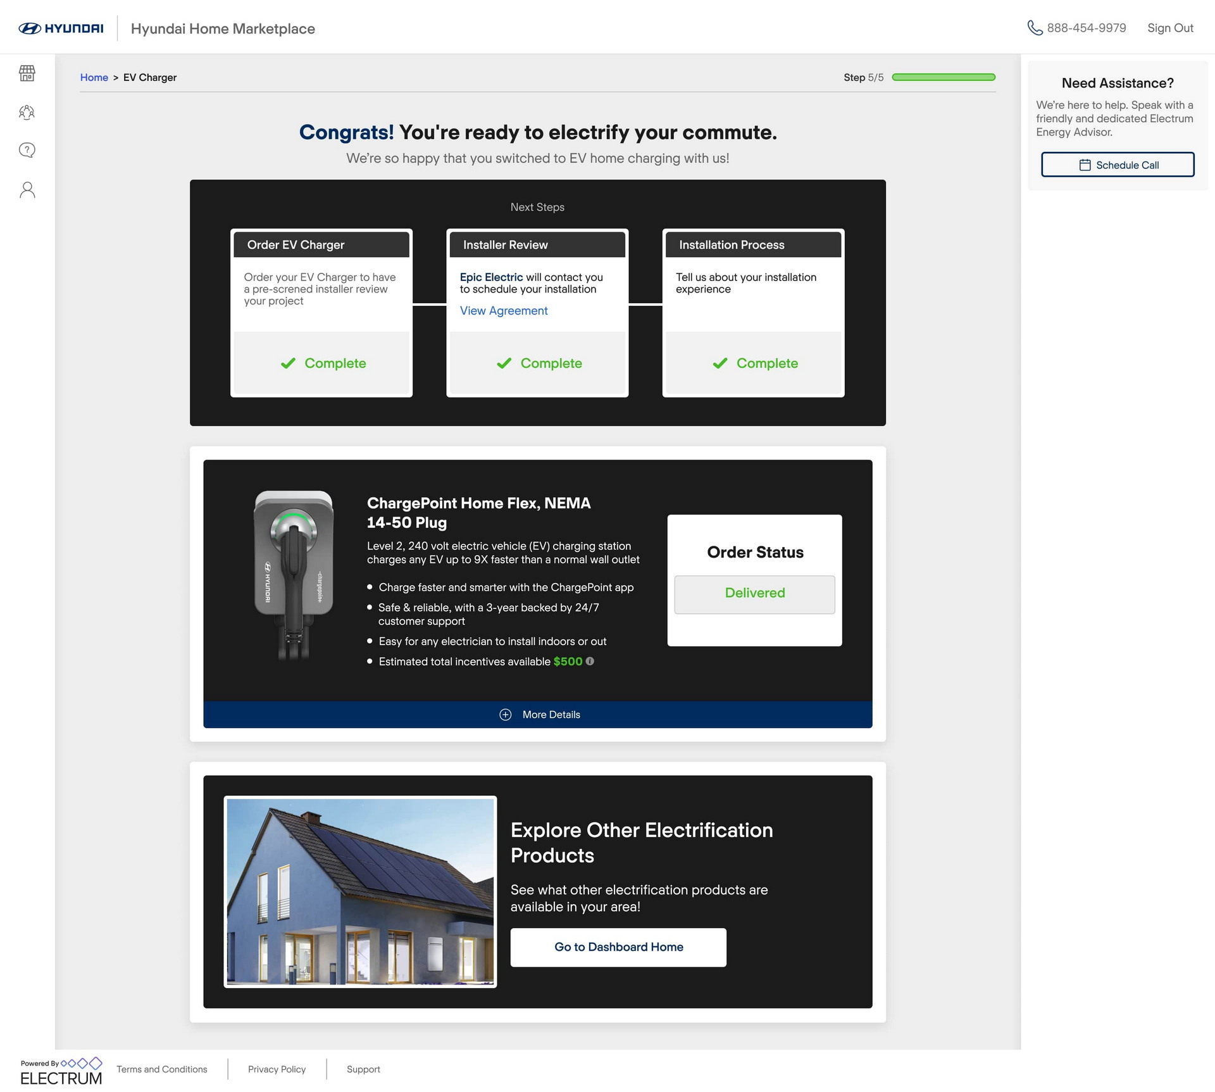Click the info icon next to $500 incentives
1215x1092 pixels.
coord(590,662)
